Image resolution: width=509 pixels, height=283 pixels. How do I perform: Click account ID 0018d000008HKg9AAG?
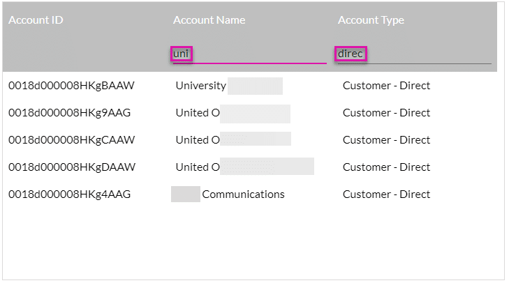pyautogui.click(x=69, y=113)
